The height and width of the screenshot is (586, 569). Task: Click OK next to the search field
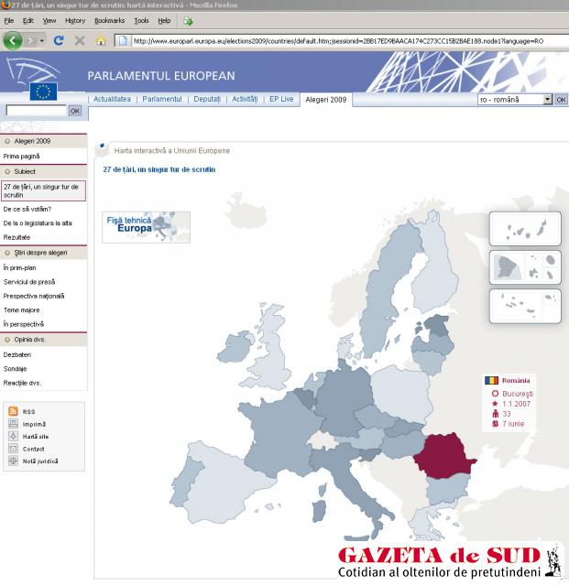tap(75, 111)
